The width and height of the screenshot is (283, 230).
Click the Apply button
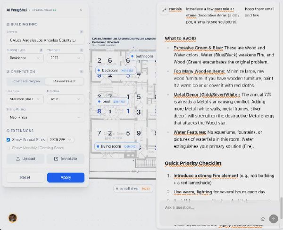[66, 177]
